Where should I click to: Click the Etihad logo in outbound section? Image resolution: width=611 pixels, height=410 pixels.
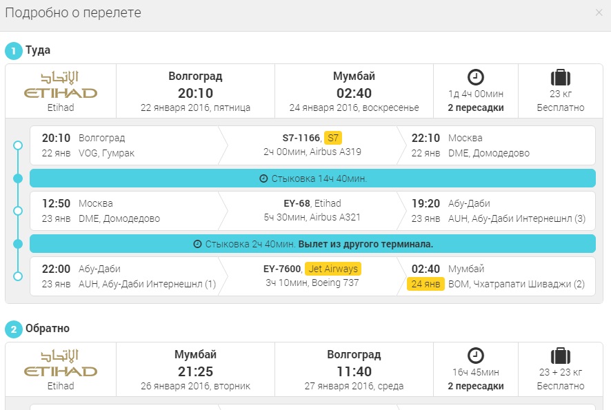pos(61,85)
